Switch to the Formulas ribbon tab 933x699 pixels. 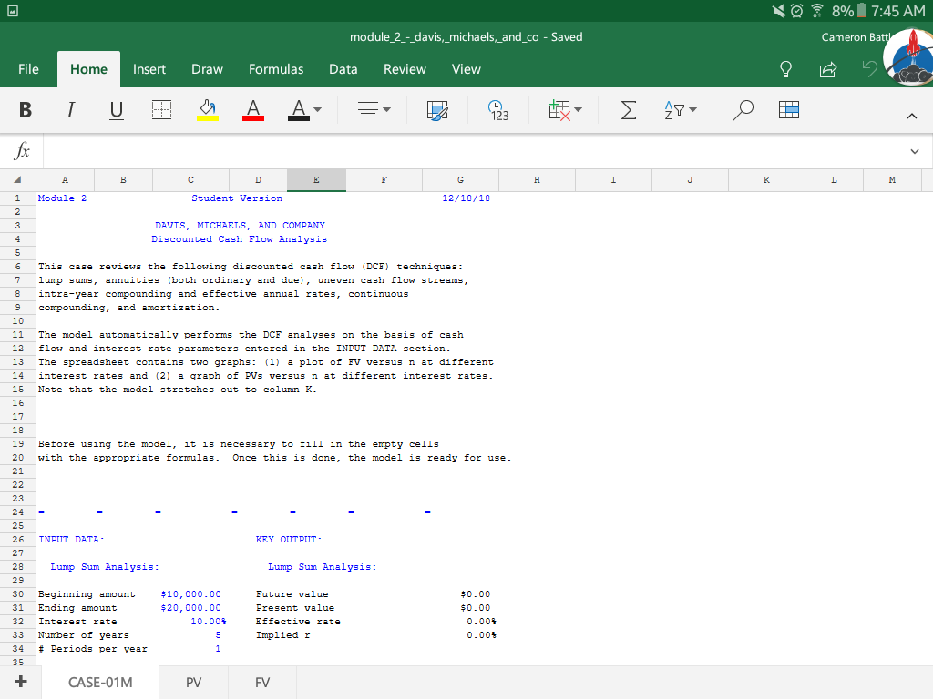275,69
